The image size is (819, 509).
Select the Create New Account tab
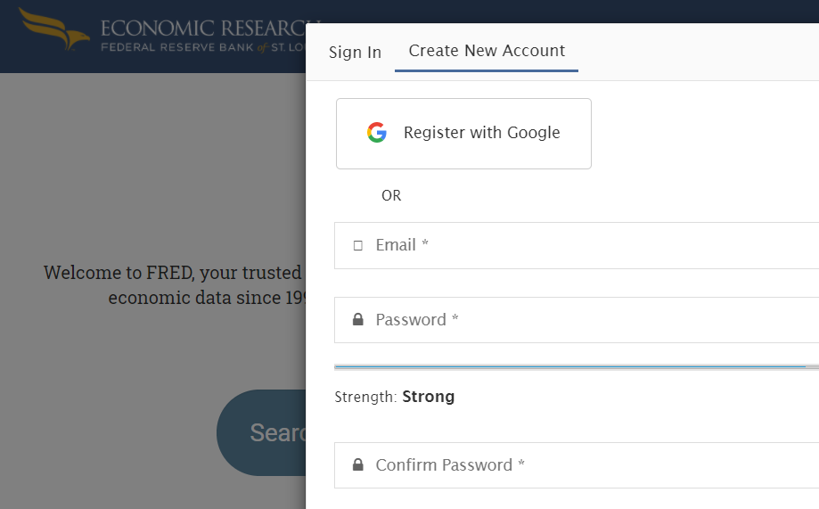coord(487,51)
